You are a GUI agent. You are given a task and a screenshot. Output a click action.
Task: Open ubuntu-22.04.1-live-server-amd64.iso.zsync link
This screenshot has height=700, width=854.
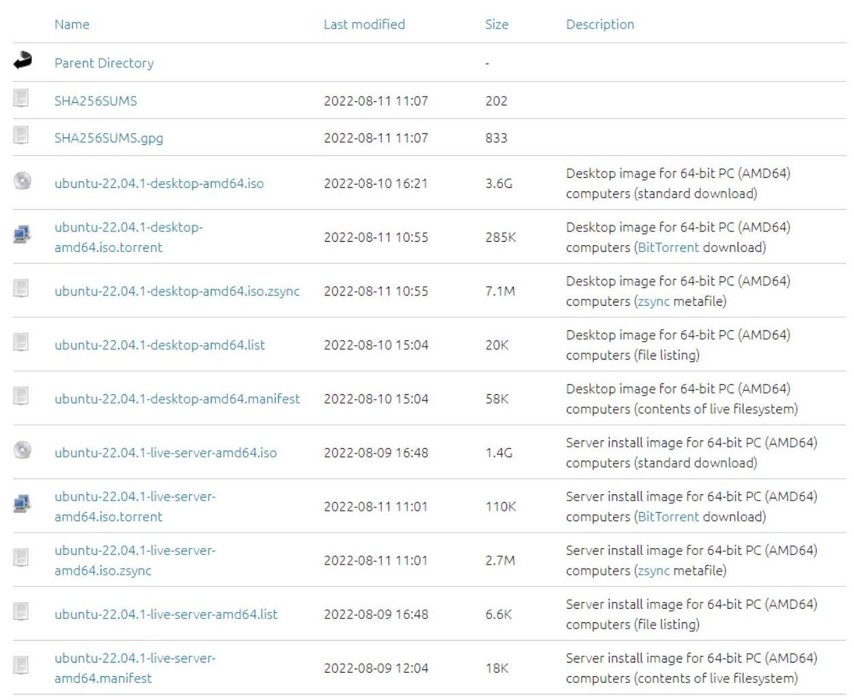pos(135,560)
